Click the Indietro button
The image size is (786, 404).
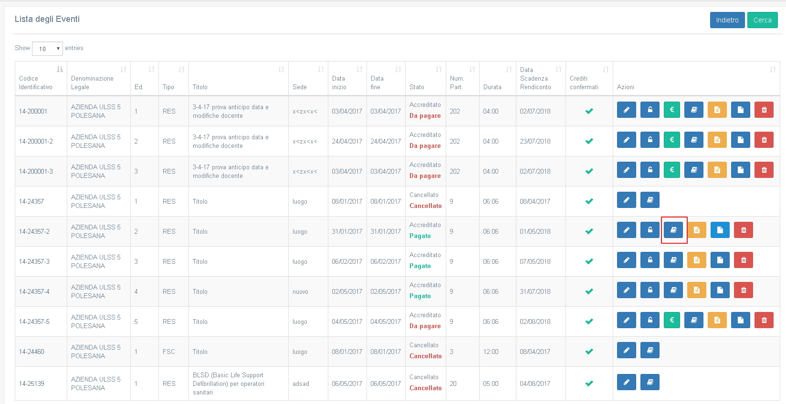[727, 20]
